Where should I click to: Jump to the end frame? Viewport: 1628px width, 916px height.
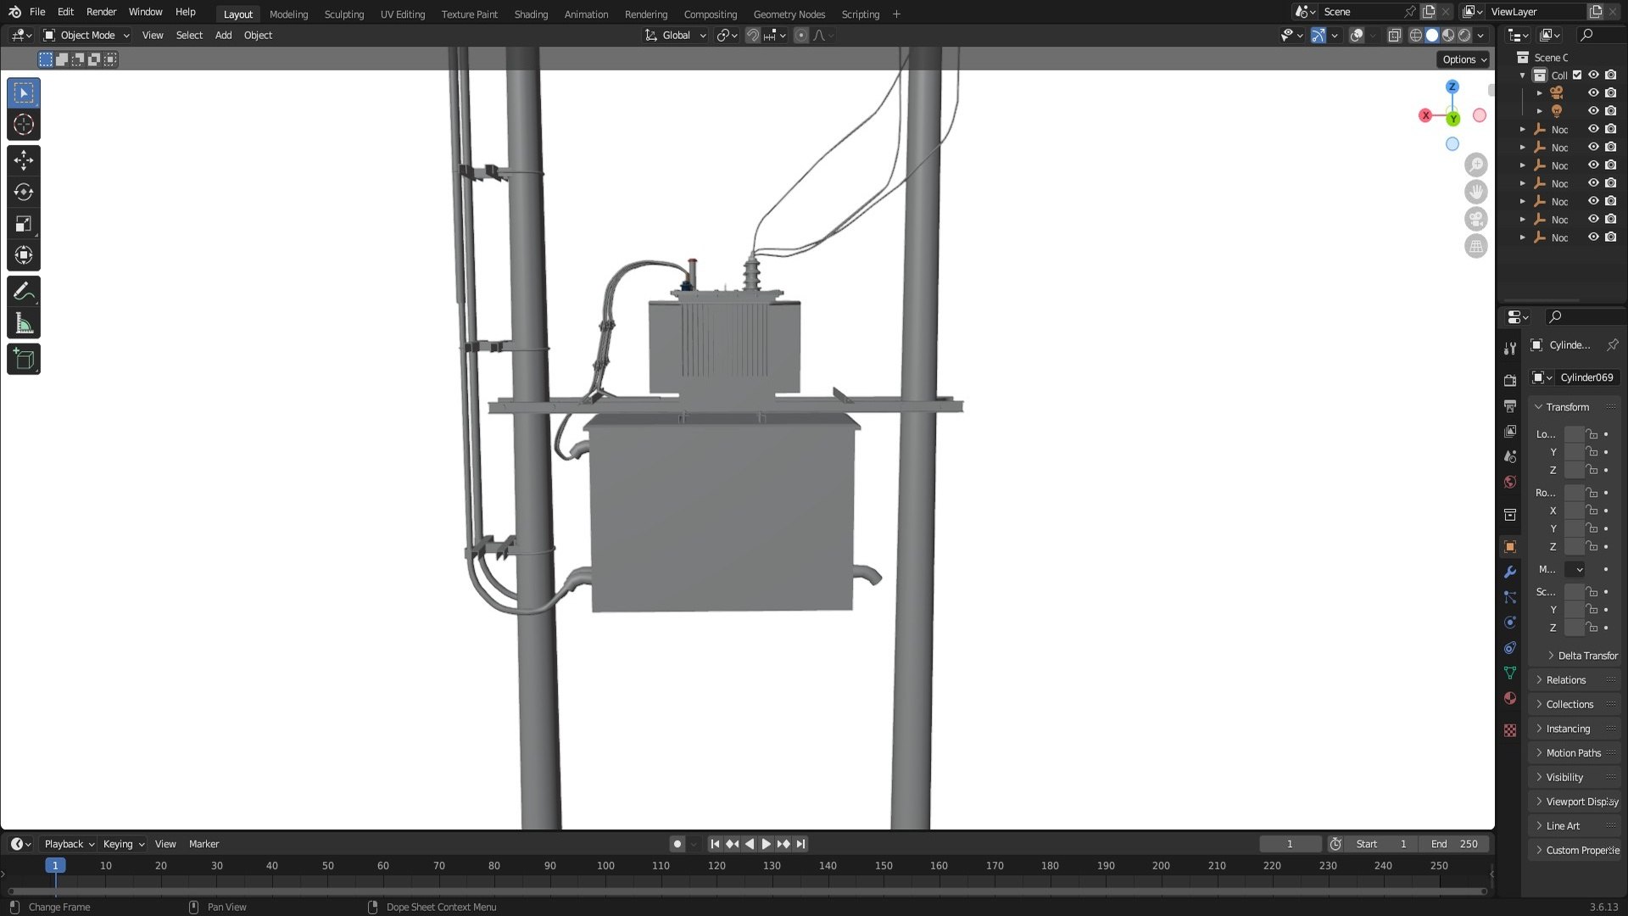click(800, 845)
